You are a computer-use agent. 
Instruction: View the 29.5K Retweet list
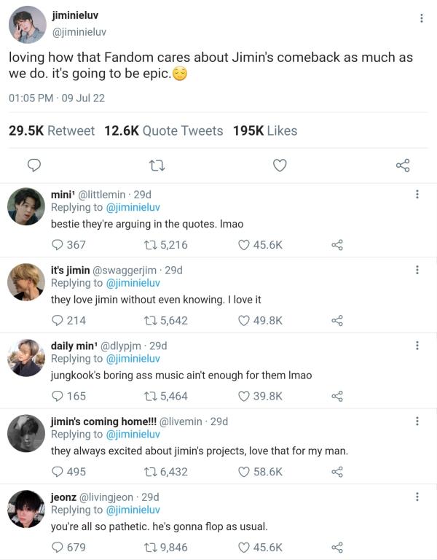[x=52, y=131]
